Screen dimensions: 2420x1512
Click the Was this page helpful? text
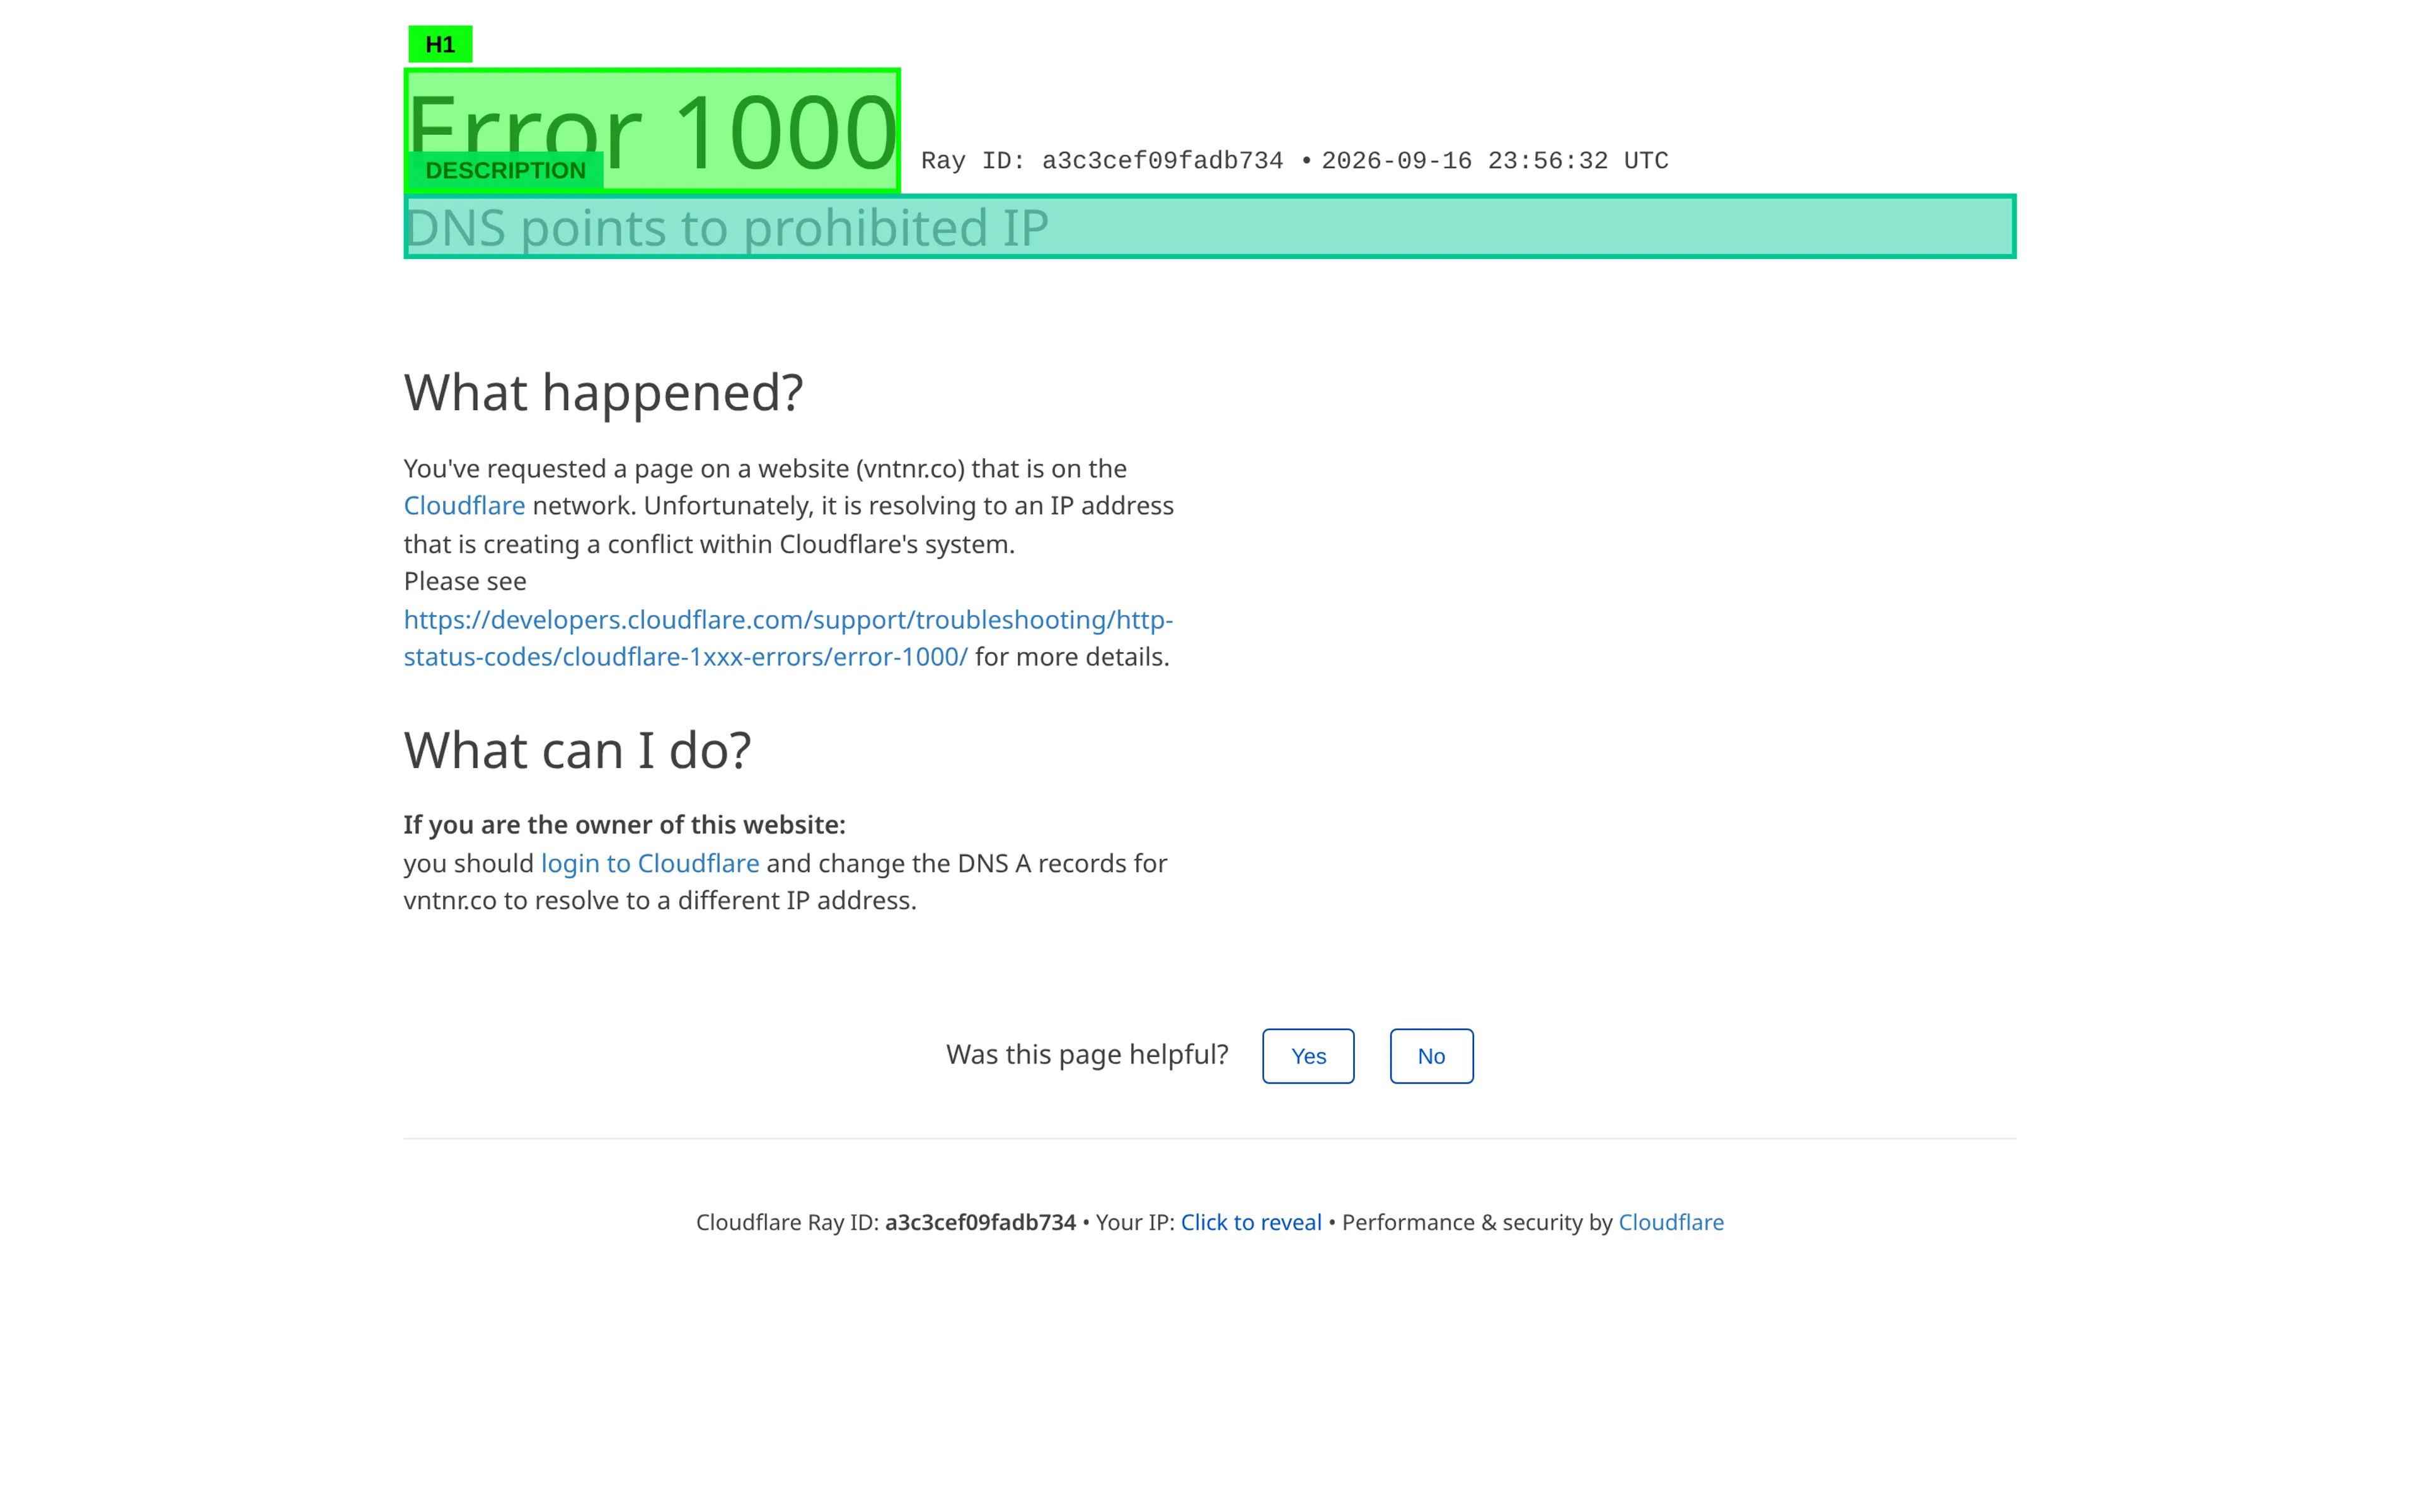pos(1087,1055)
